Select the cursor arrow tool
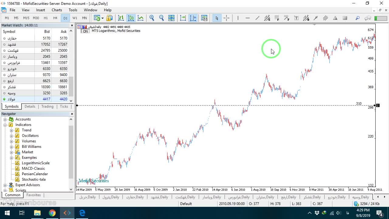The height and width of the screenshot is (219, 389). [217, 18]
